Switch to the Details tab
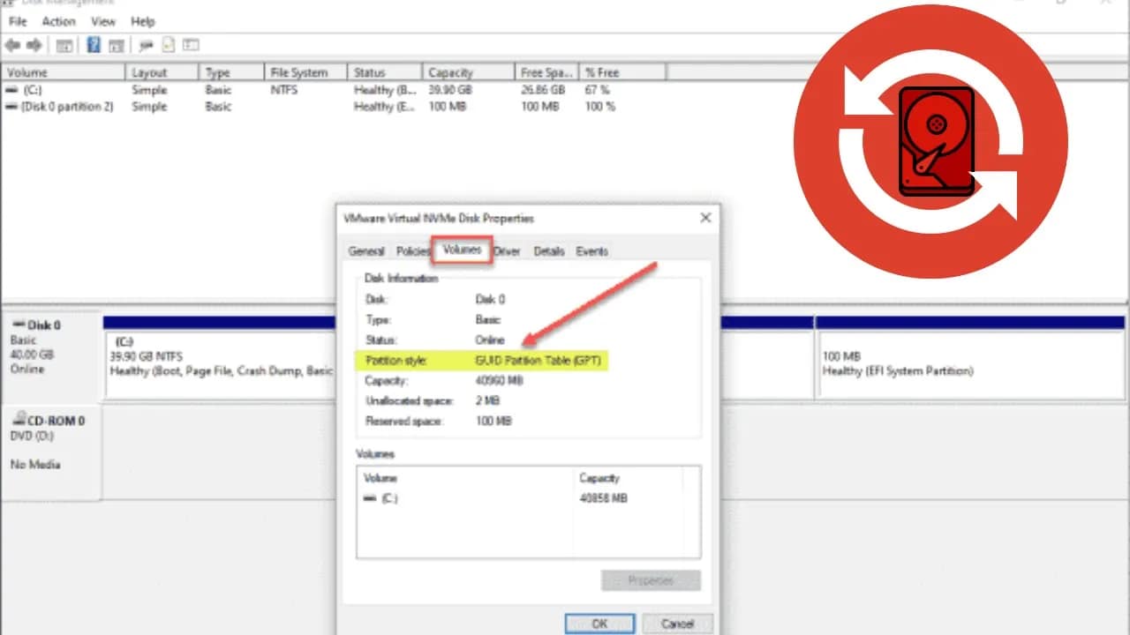The image size is (1130, 635). (x=549, y=250)
